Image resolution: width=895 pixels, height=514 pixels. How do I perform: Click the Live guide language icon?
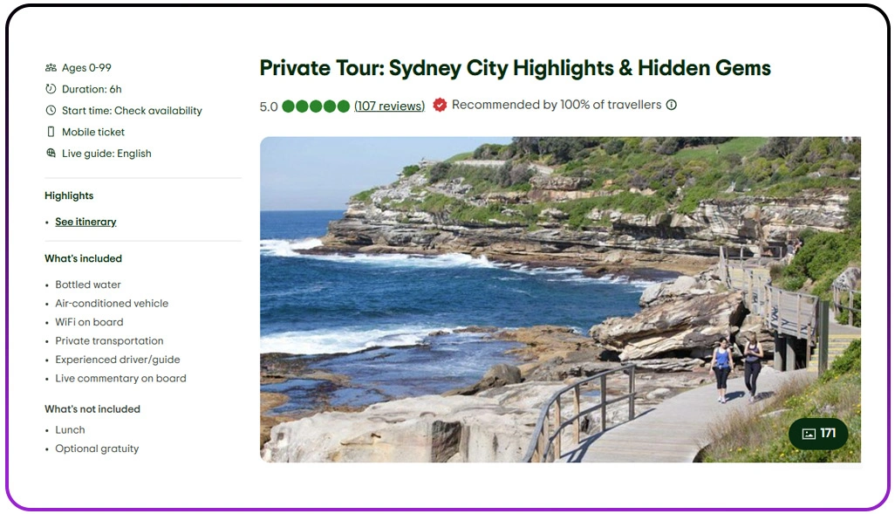coord(51,154)
